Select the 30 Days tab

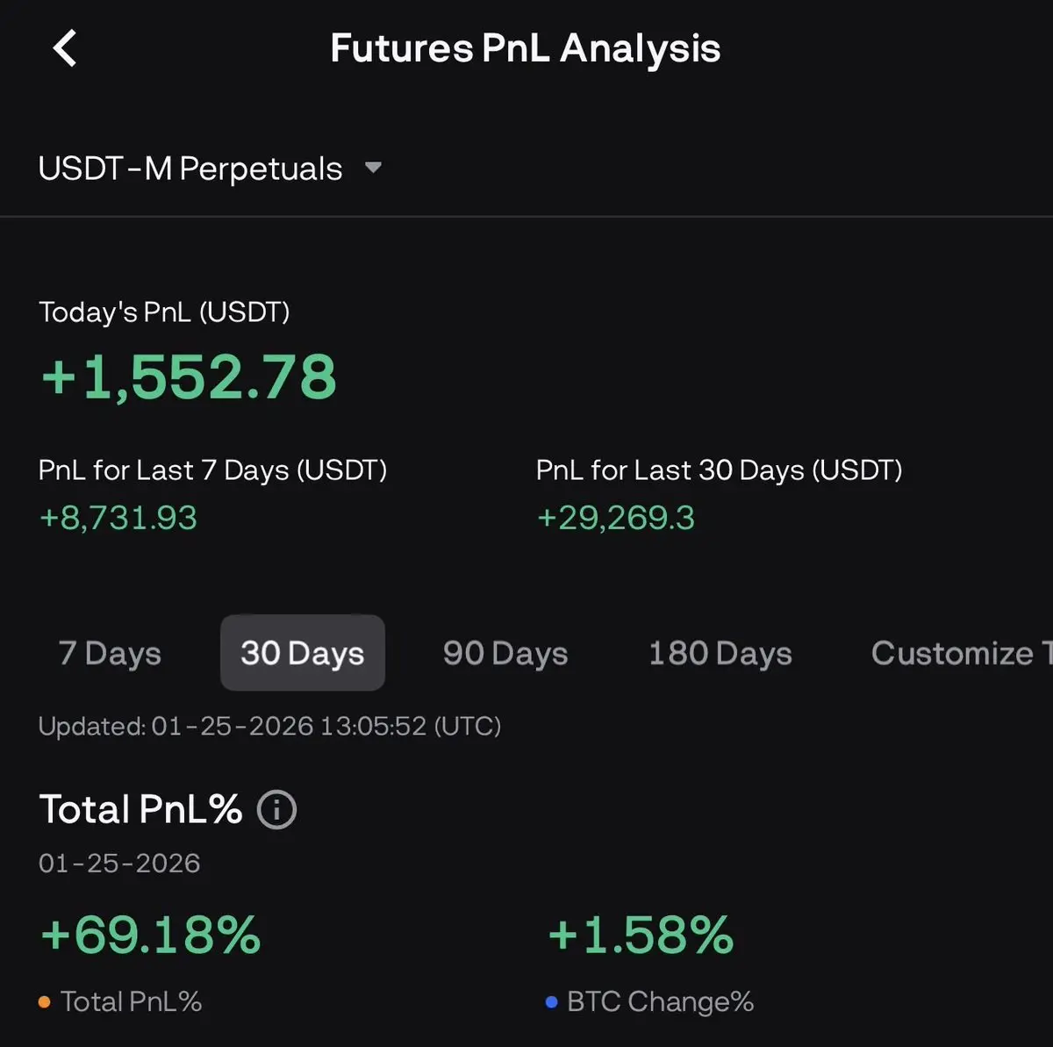(302, 654)
